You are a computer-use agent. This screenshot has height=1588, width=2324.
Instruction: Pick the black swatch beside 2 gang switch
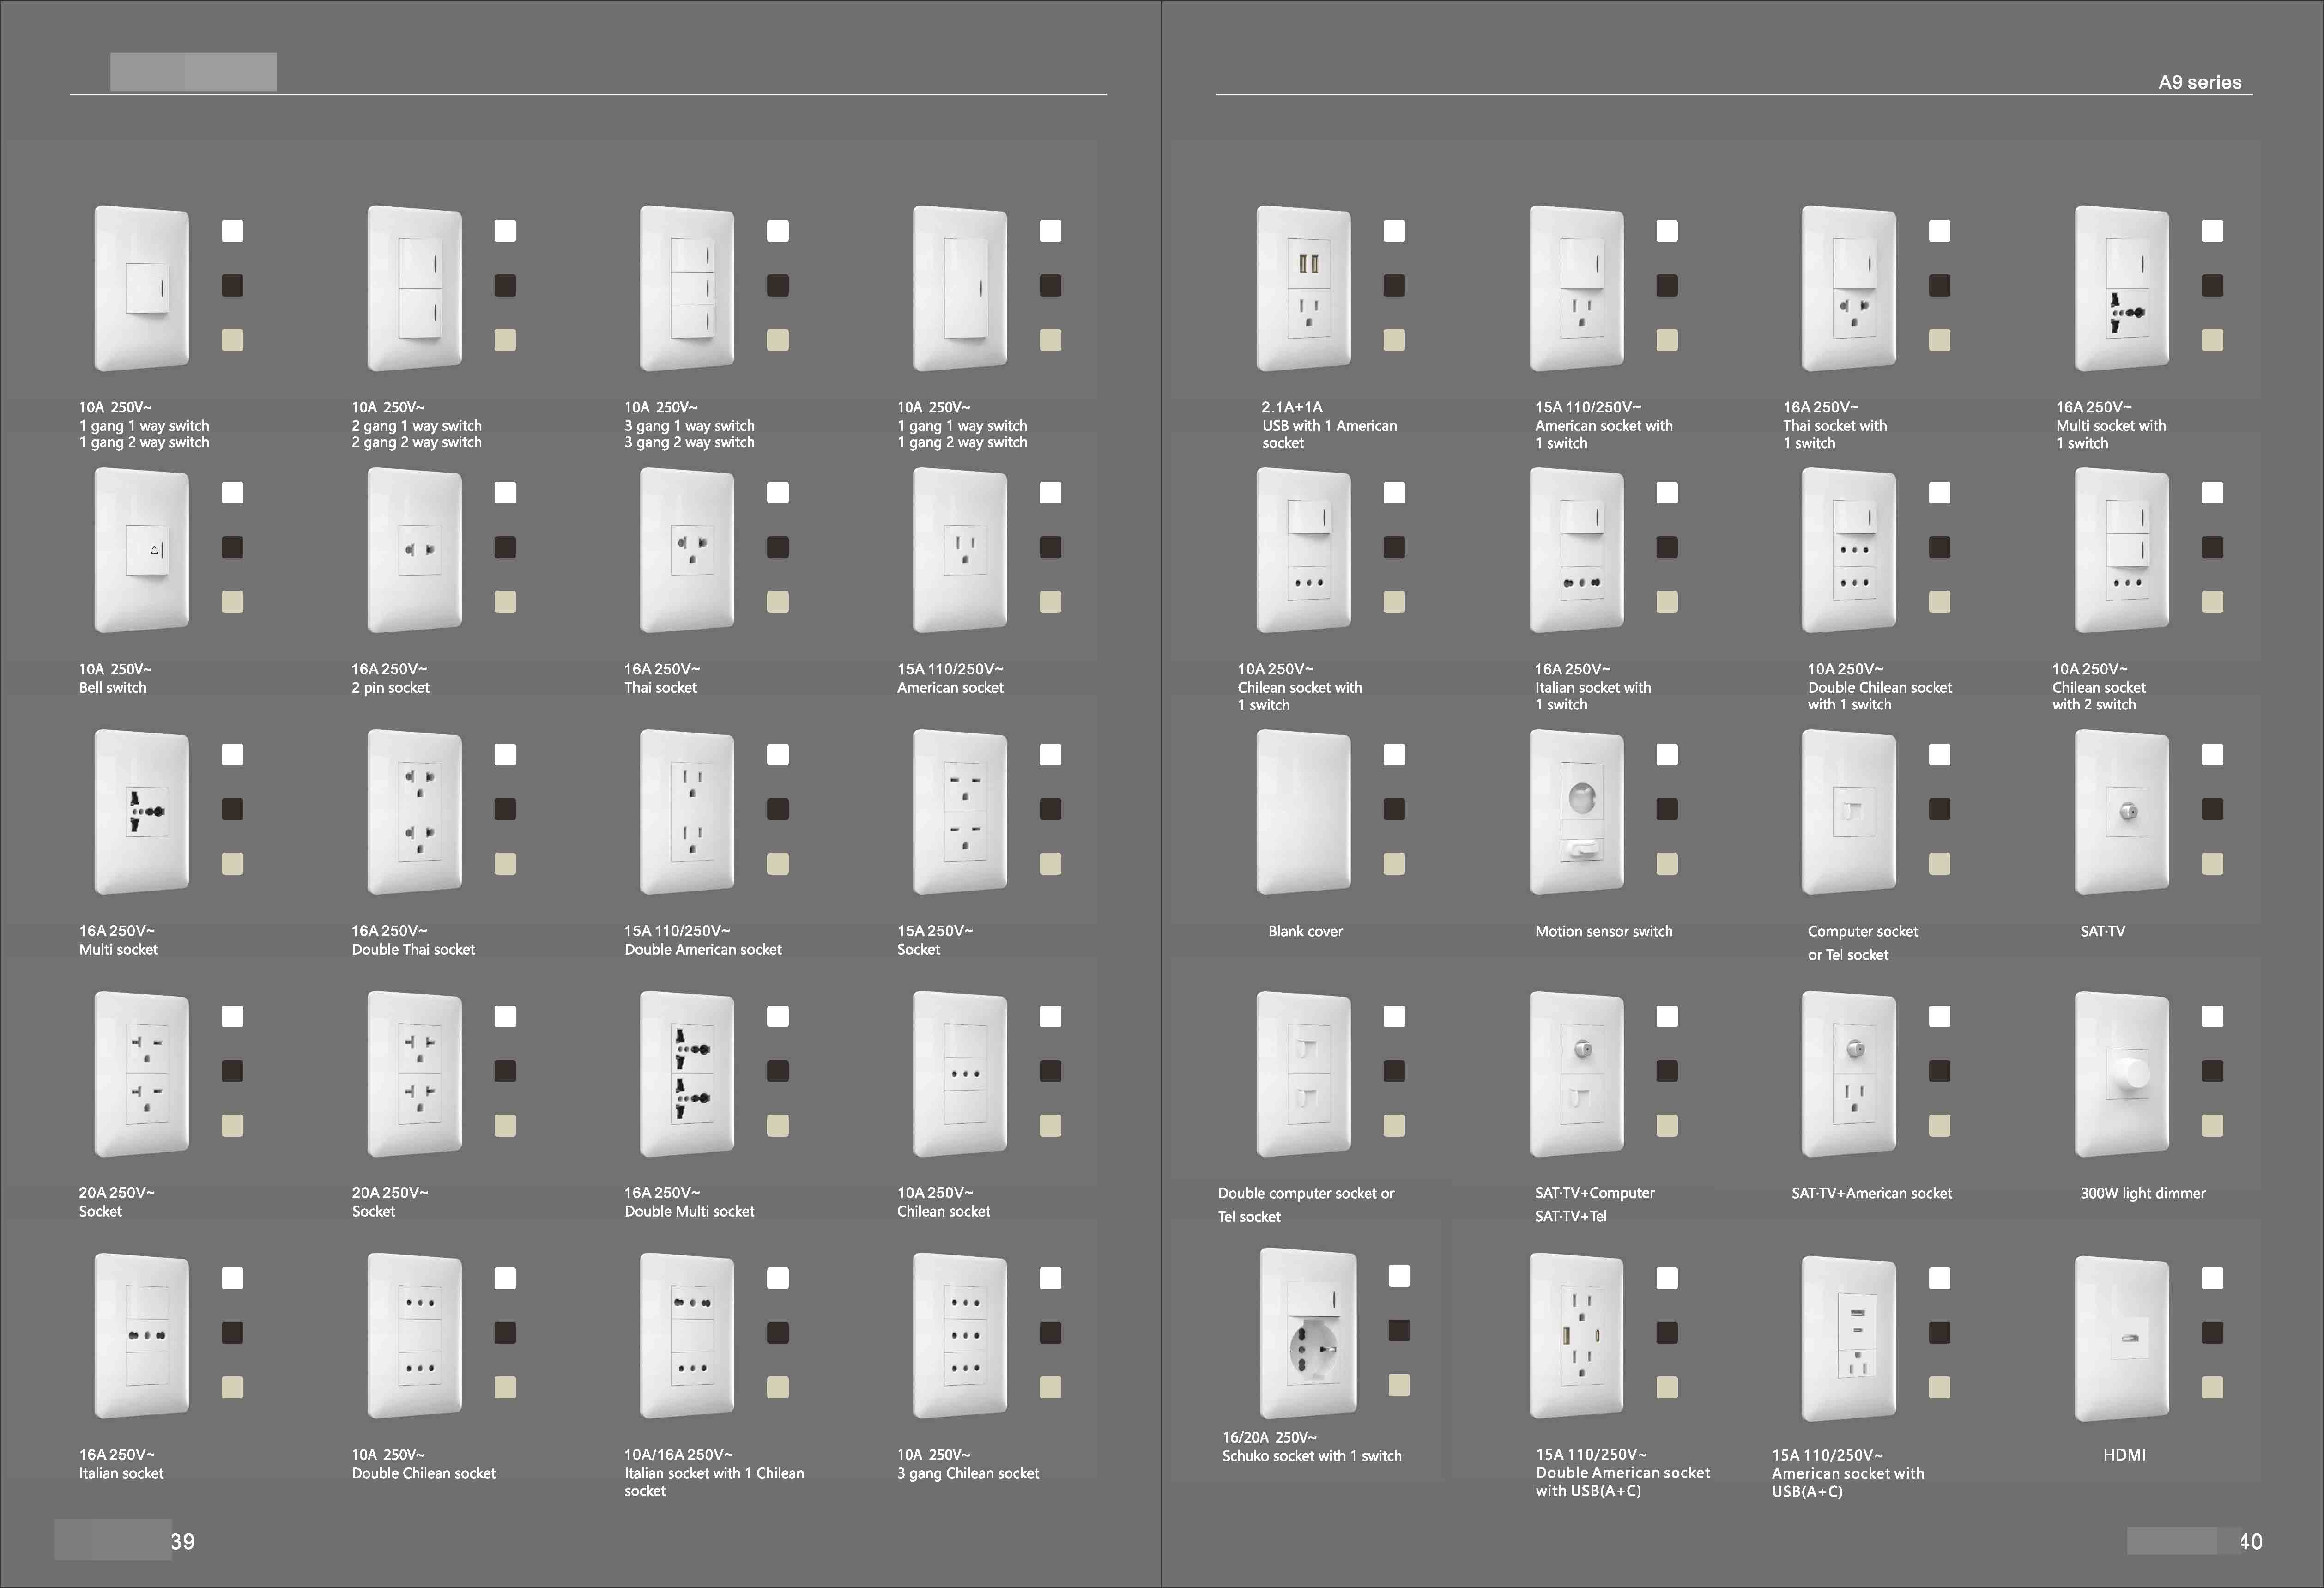tap(505, 286)
